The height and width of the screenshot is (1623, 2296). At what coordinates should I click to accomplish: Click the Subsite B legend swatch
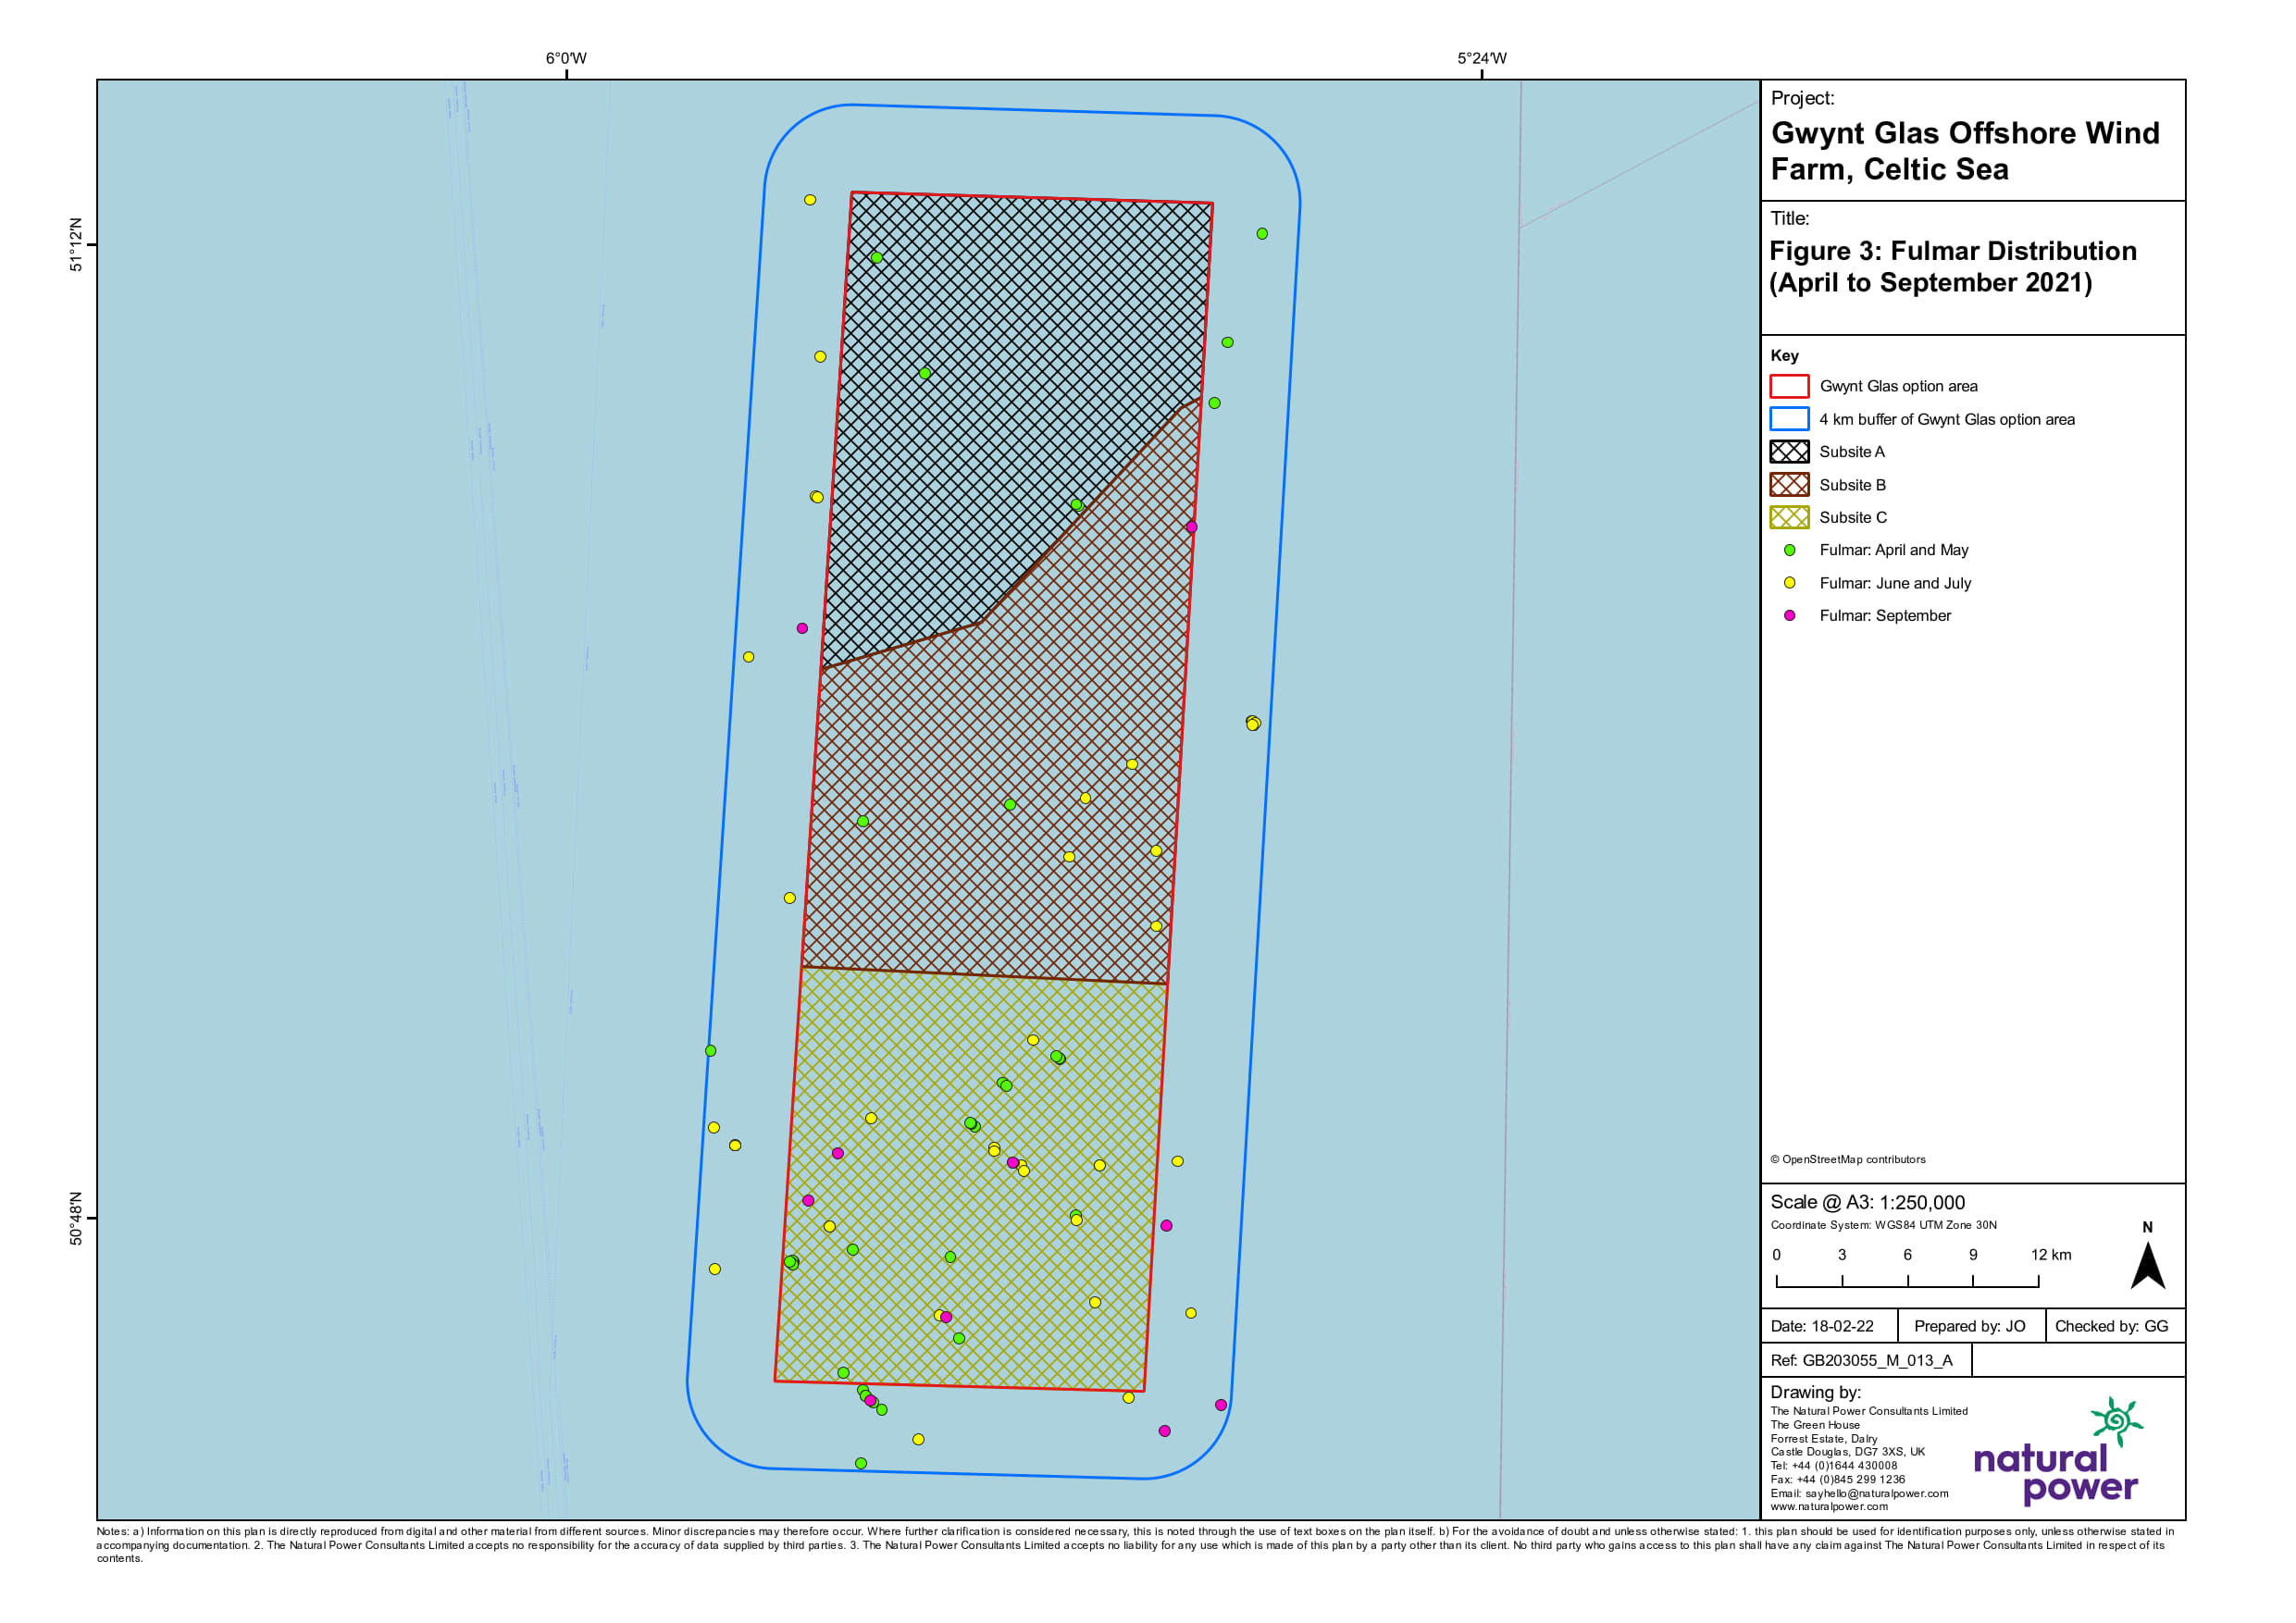1789,485
